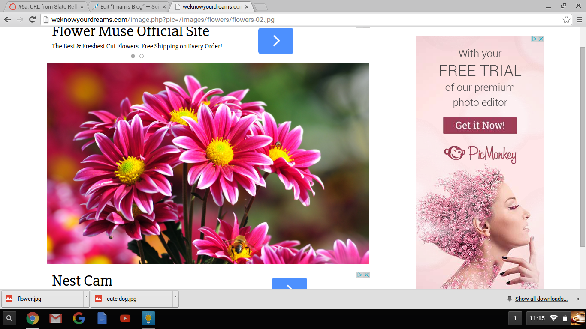
Task: Launch YouTube from the shelf
Action: (125, 318)
